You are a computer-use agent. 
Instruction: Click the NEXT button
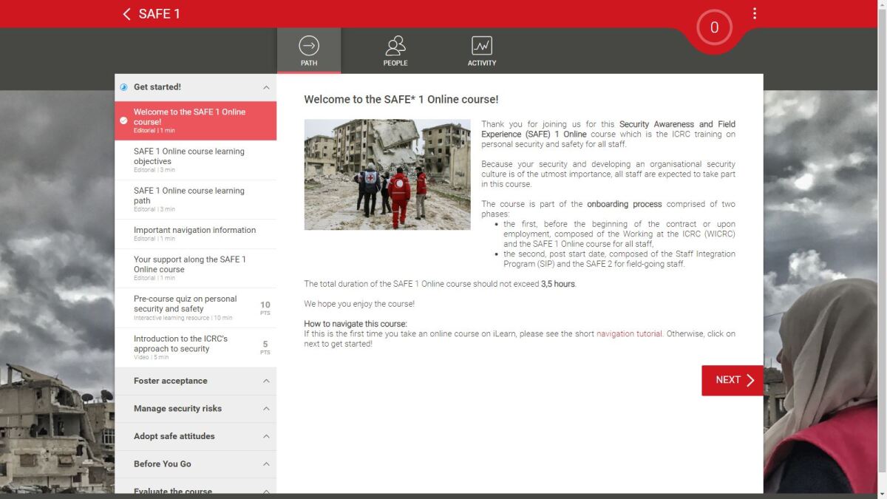pyautogui.click(x=733, y=380)
